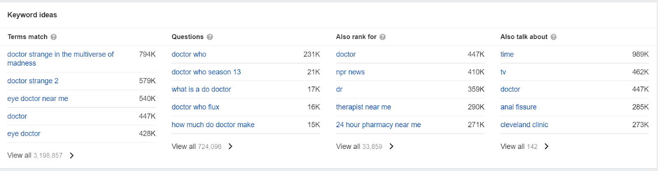
Task: Open 'doctor who season 13' question
Action: pyautogui.click(x=206, y=72)
